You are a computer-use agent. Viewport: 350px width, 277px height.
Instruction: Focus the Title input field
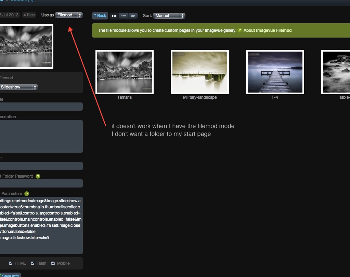[x=41, y=107]
